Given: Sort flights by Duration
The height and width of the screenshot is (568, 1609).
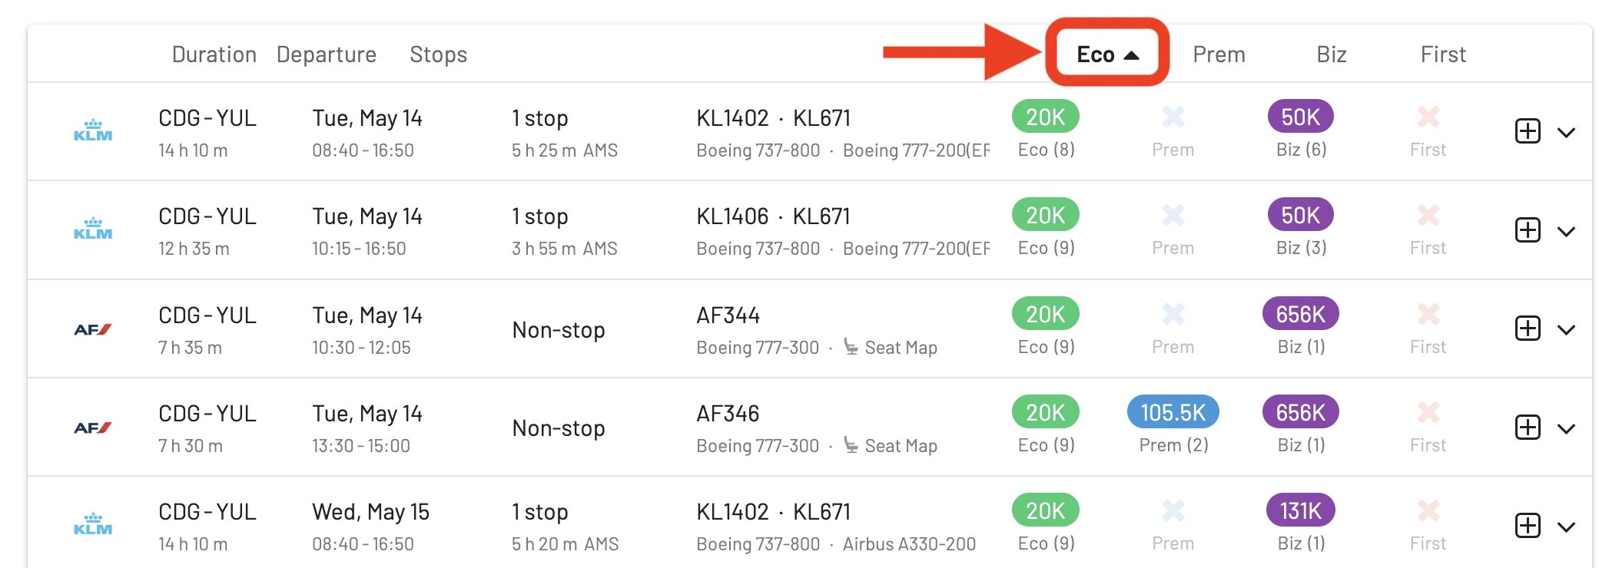Looking at the screenshot, I should coord(214,54).
